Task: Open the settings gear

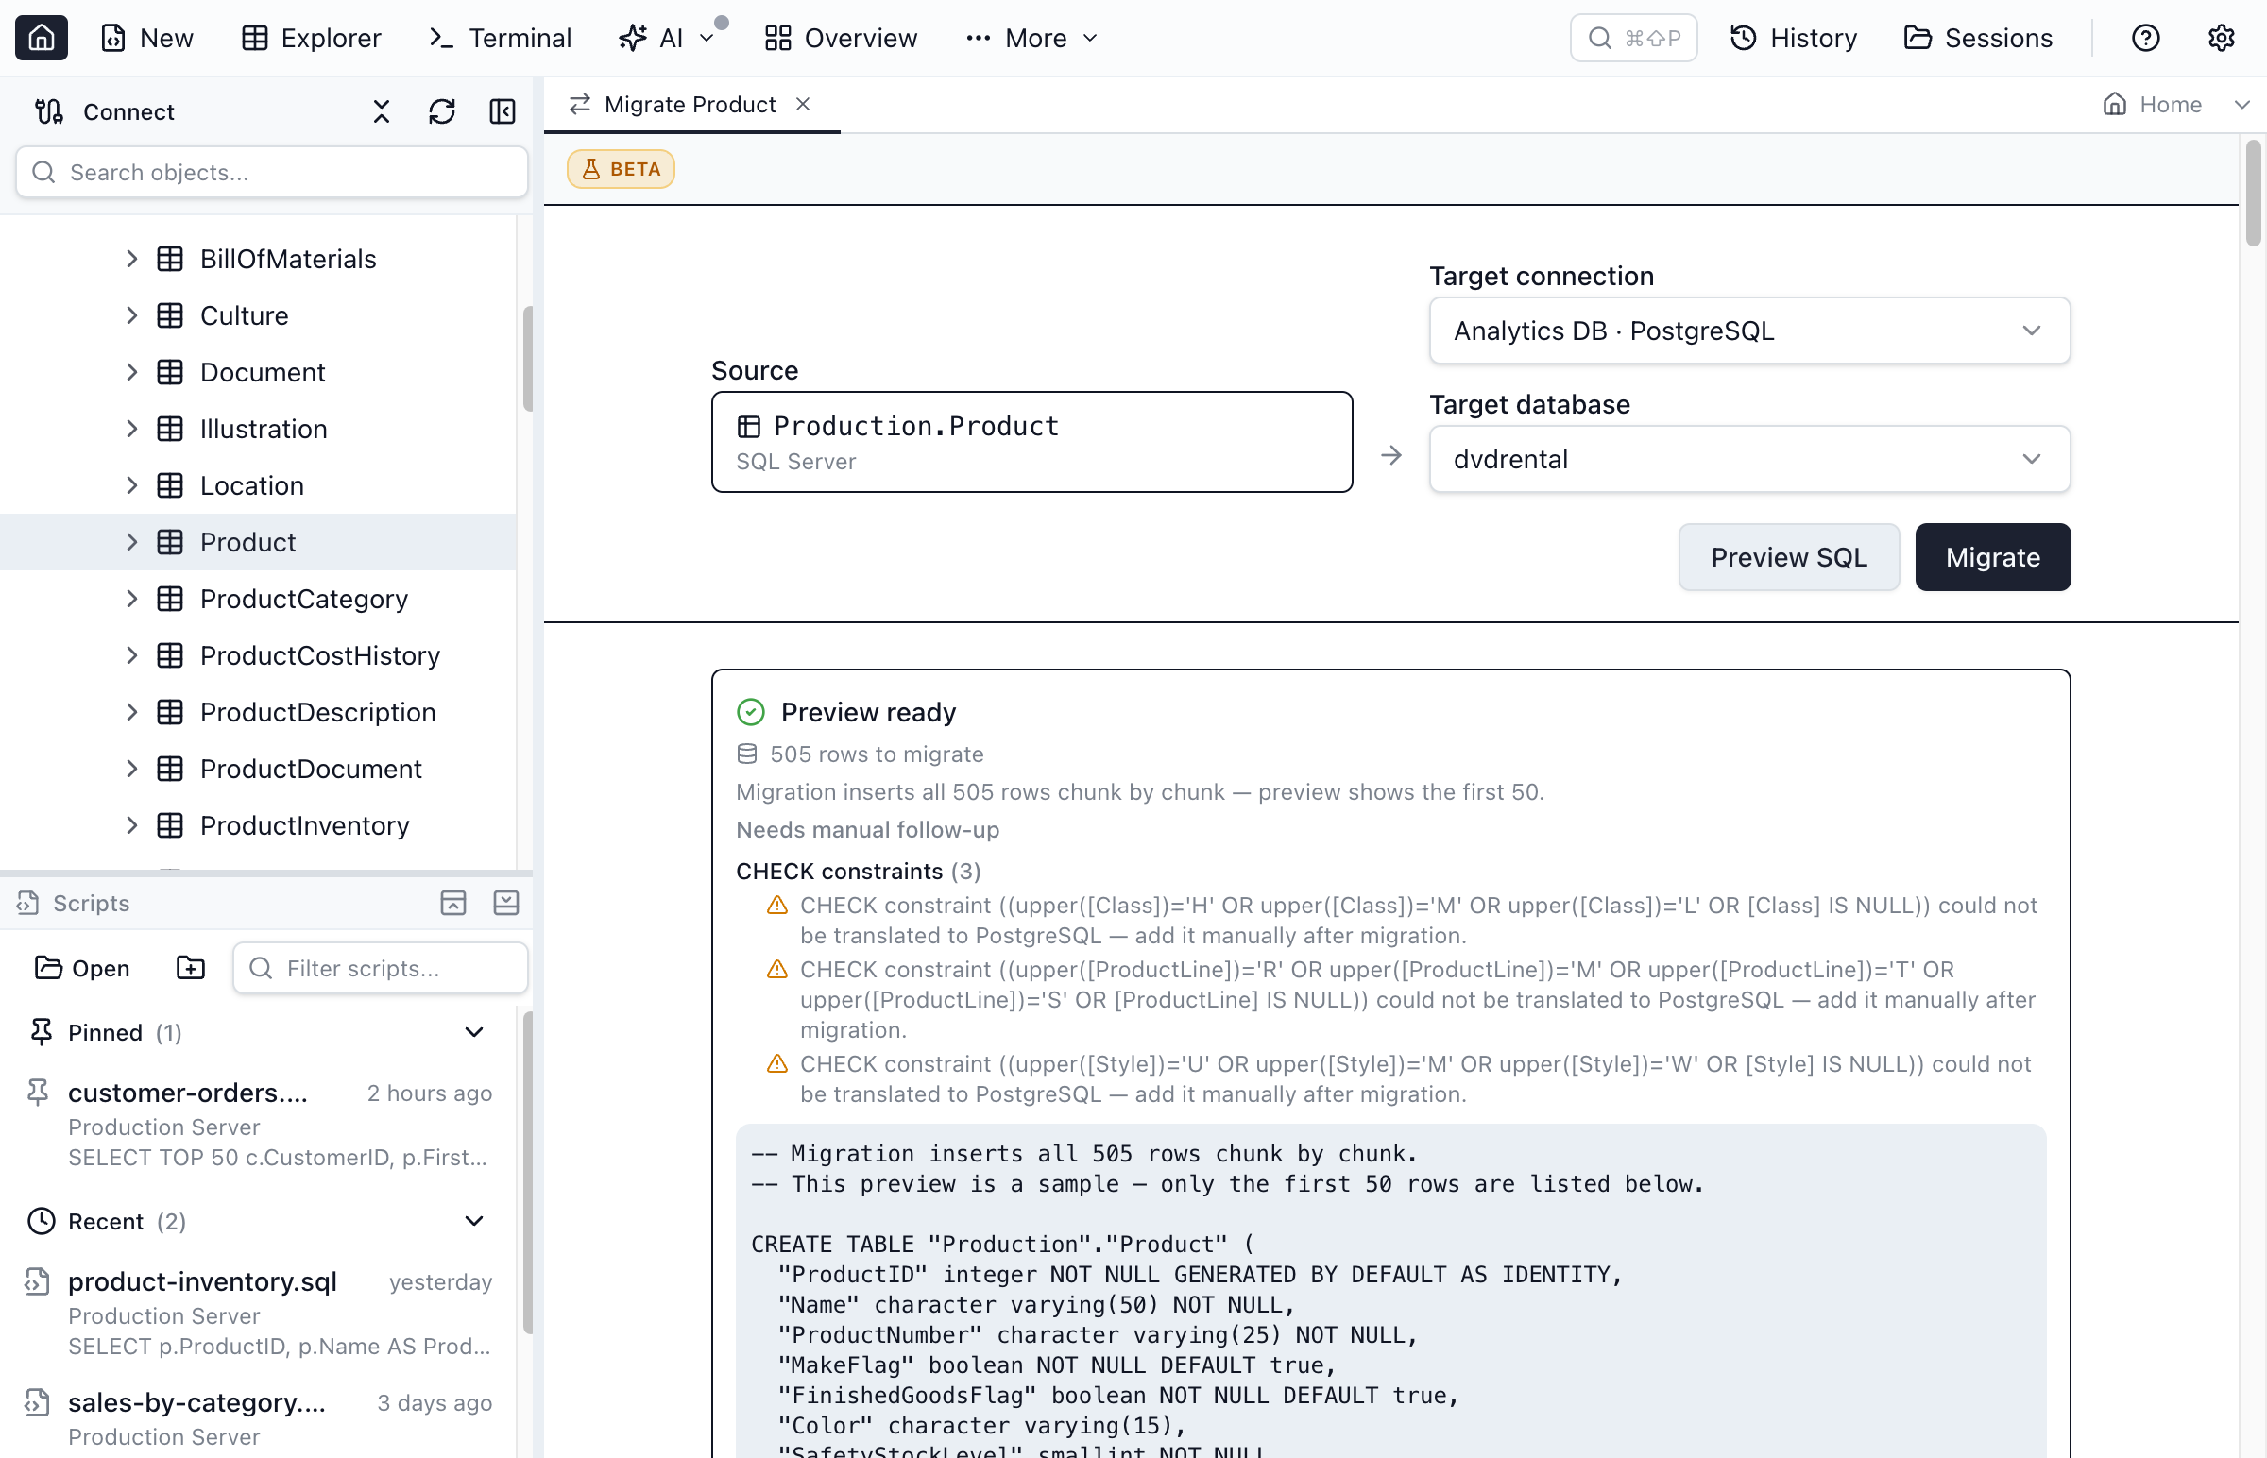Action: (2221, 38)
